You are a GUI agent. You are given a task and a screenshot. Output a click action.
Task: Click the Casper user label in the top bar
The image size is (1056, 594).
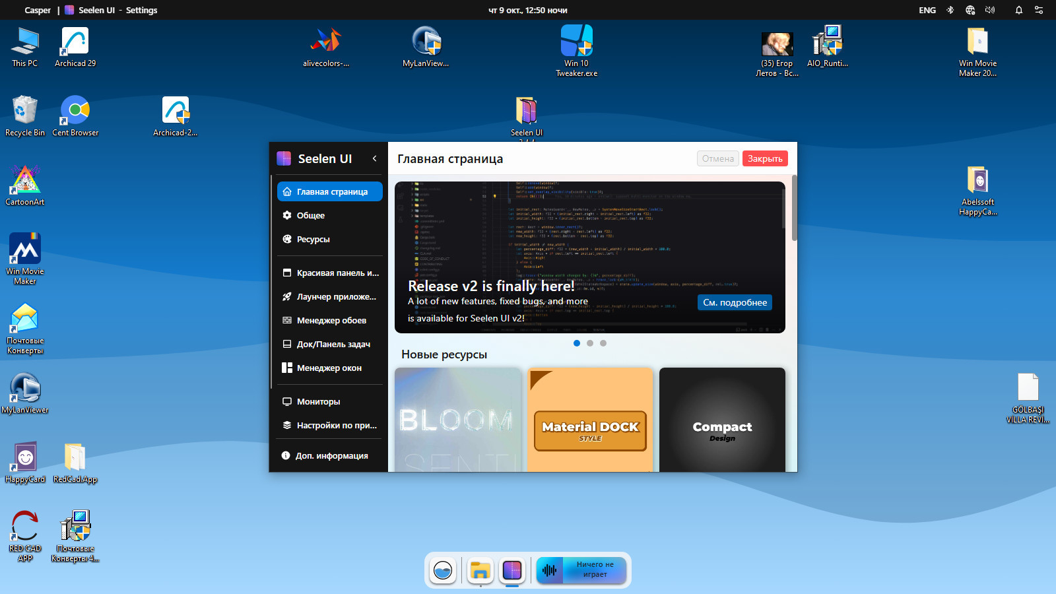pos(38,10)
